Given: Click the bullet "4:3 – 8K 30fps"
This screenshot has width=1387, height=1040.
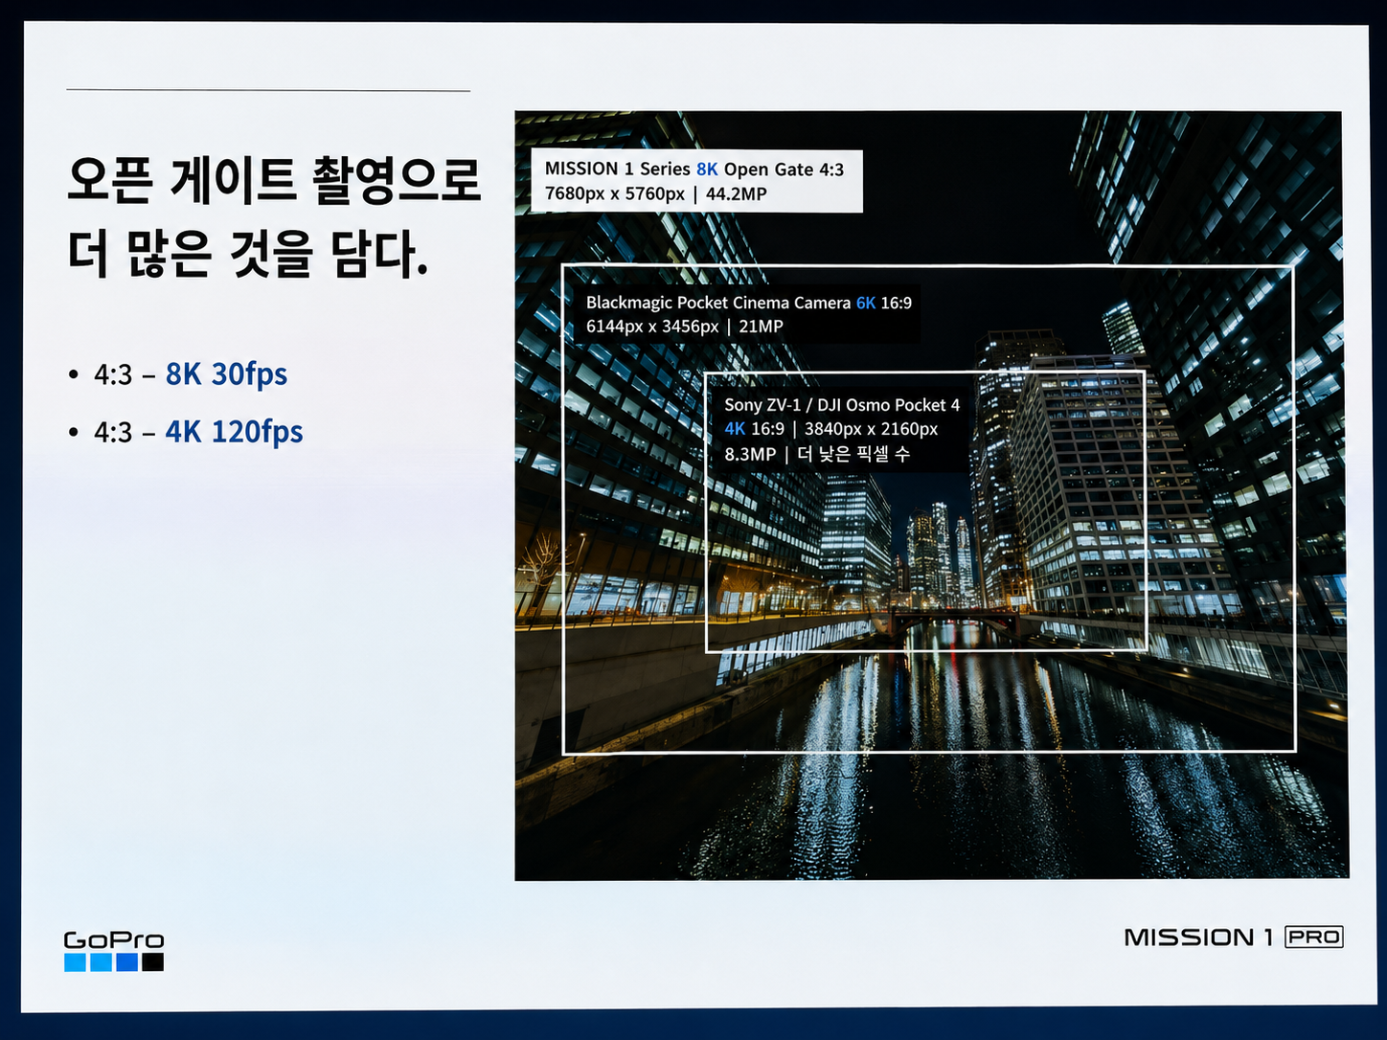Looking at the screenshot, I should tap(178, 373).
